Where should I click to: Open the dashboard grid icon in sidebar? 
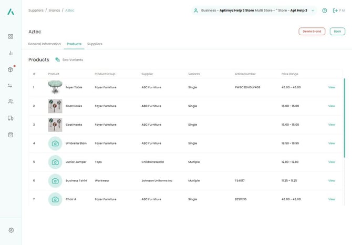click(x=11, y=37)
